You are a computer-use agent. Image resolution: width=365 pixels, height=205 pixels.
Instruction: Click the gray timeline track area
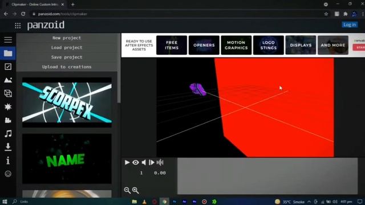pyautogui.click(x=267, y=176)
